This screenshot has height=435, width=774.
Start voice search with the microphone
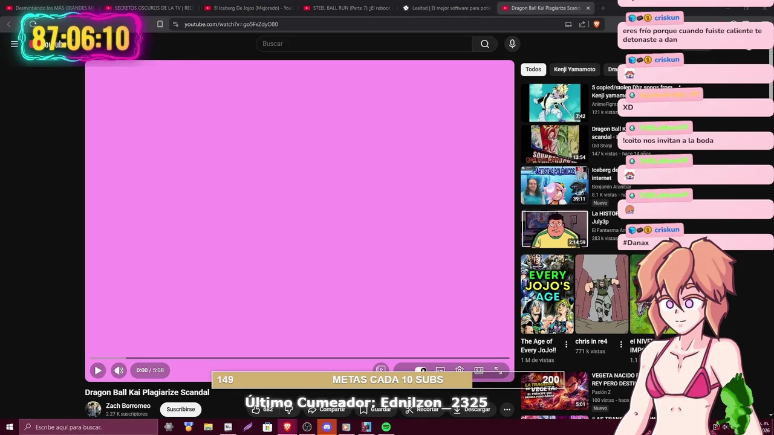coord(512,43)
